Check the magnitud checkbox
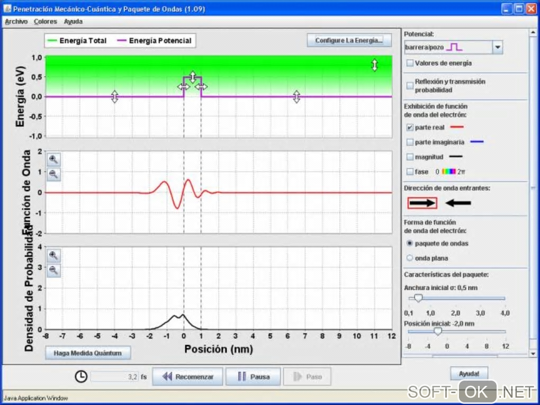The width and height of the screenshot is (540, 405). point(410,157)
